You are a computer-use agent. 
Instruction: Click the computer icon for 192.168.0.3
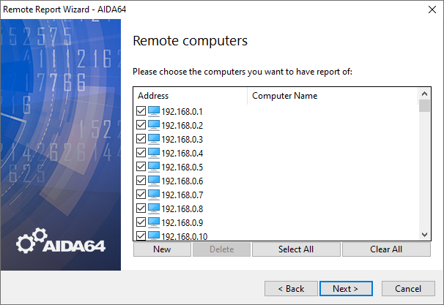(154, 139)
